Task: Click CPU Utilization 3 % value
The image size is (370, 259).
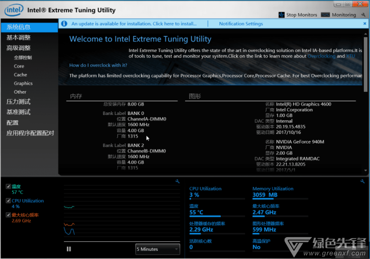Action: pos(194,195)
